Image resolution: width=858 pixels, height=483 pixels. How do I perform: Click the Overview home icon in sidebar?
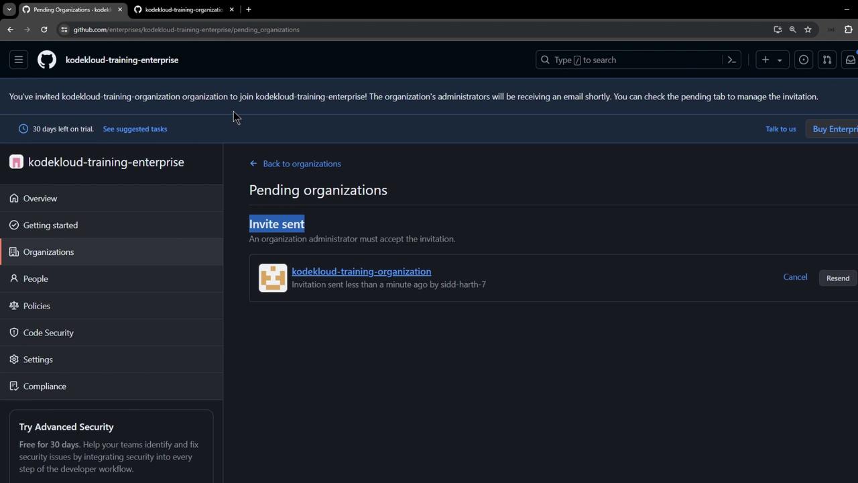point(14,199)
